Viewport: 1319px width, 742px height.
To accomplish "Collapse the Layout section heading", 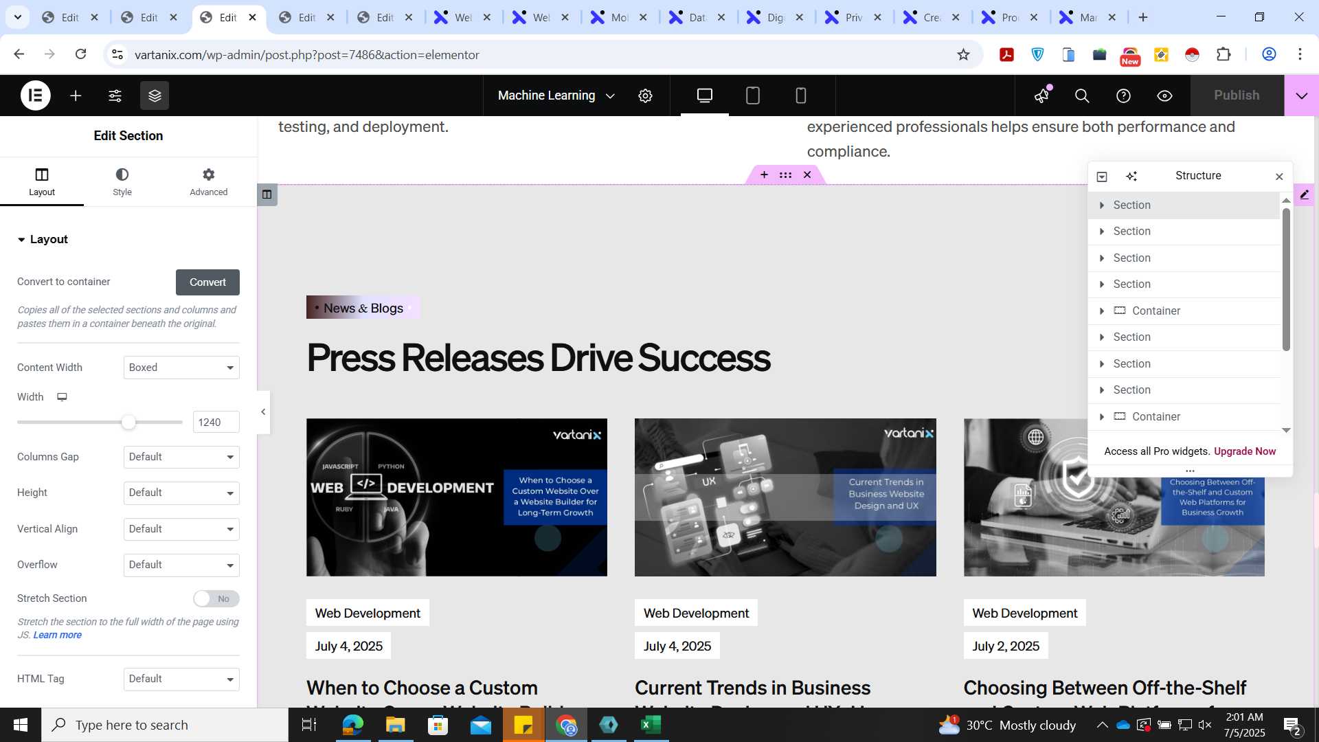I will click(43, 239).
